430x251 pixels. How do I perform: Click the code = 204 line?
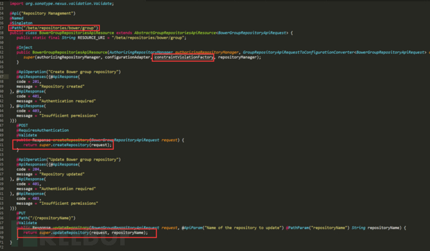(x=29, y=169)
